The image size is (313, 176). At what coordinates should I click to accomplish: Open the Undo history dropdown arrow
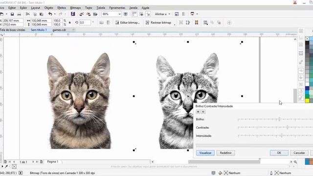(x=55, y=14)
